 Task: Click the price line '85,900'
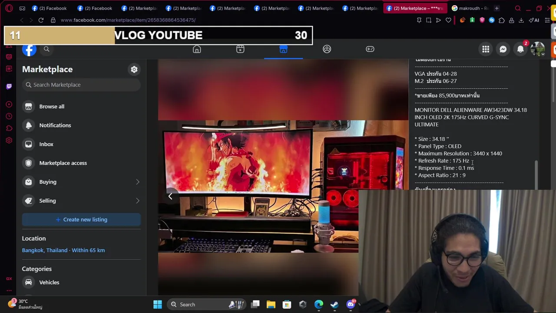(447, 96)
